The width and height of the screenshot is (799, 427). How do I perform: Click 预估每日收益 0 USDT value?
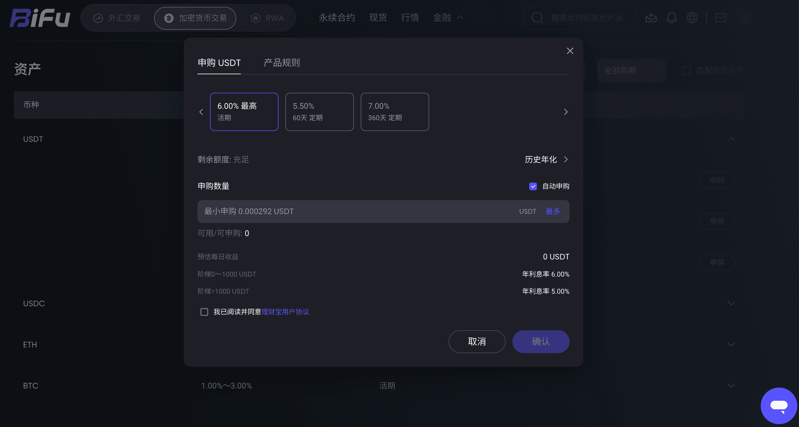tap(556, 257)
